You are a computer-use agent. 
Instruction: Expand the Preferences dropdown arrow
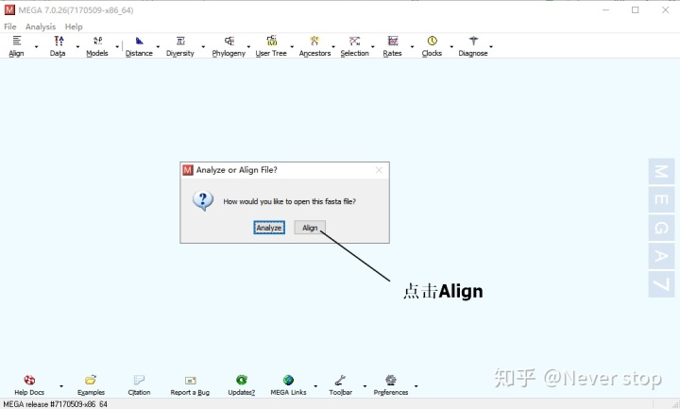point(416,386)
